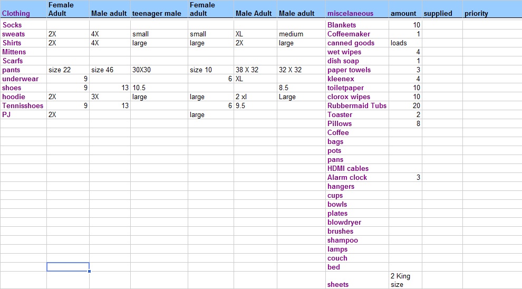522x289 pixels.
Task: Select the supplied column header cell
Action: tap(438, 14)
